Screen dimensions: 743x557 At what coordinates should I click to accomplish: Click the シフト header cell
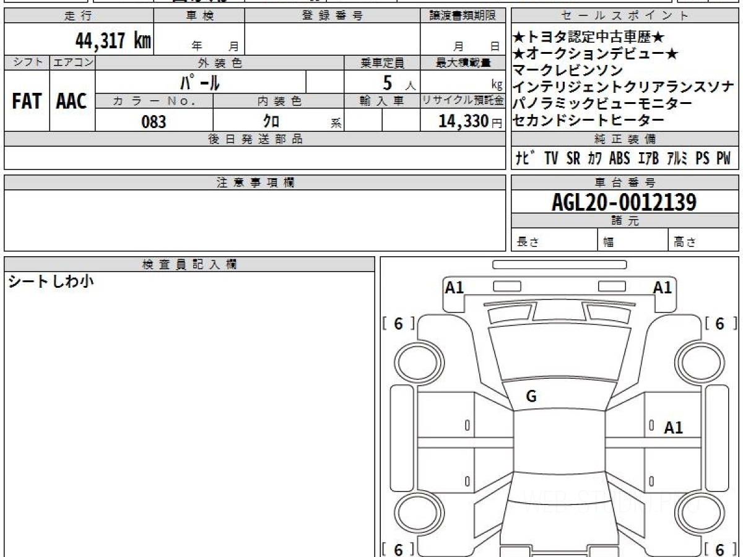pos(27,63)
